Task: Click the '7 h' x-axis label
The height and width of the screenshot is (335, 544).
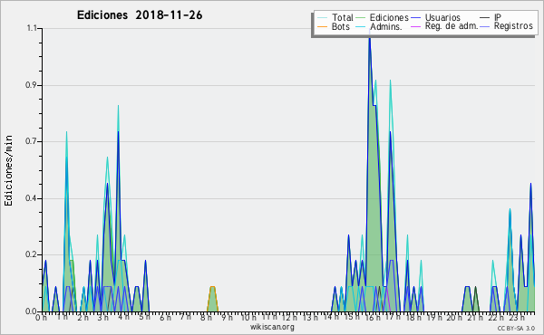Action: 185,317
